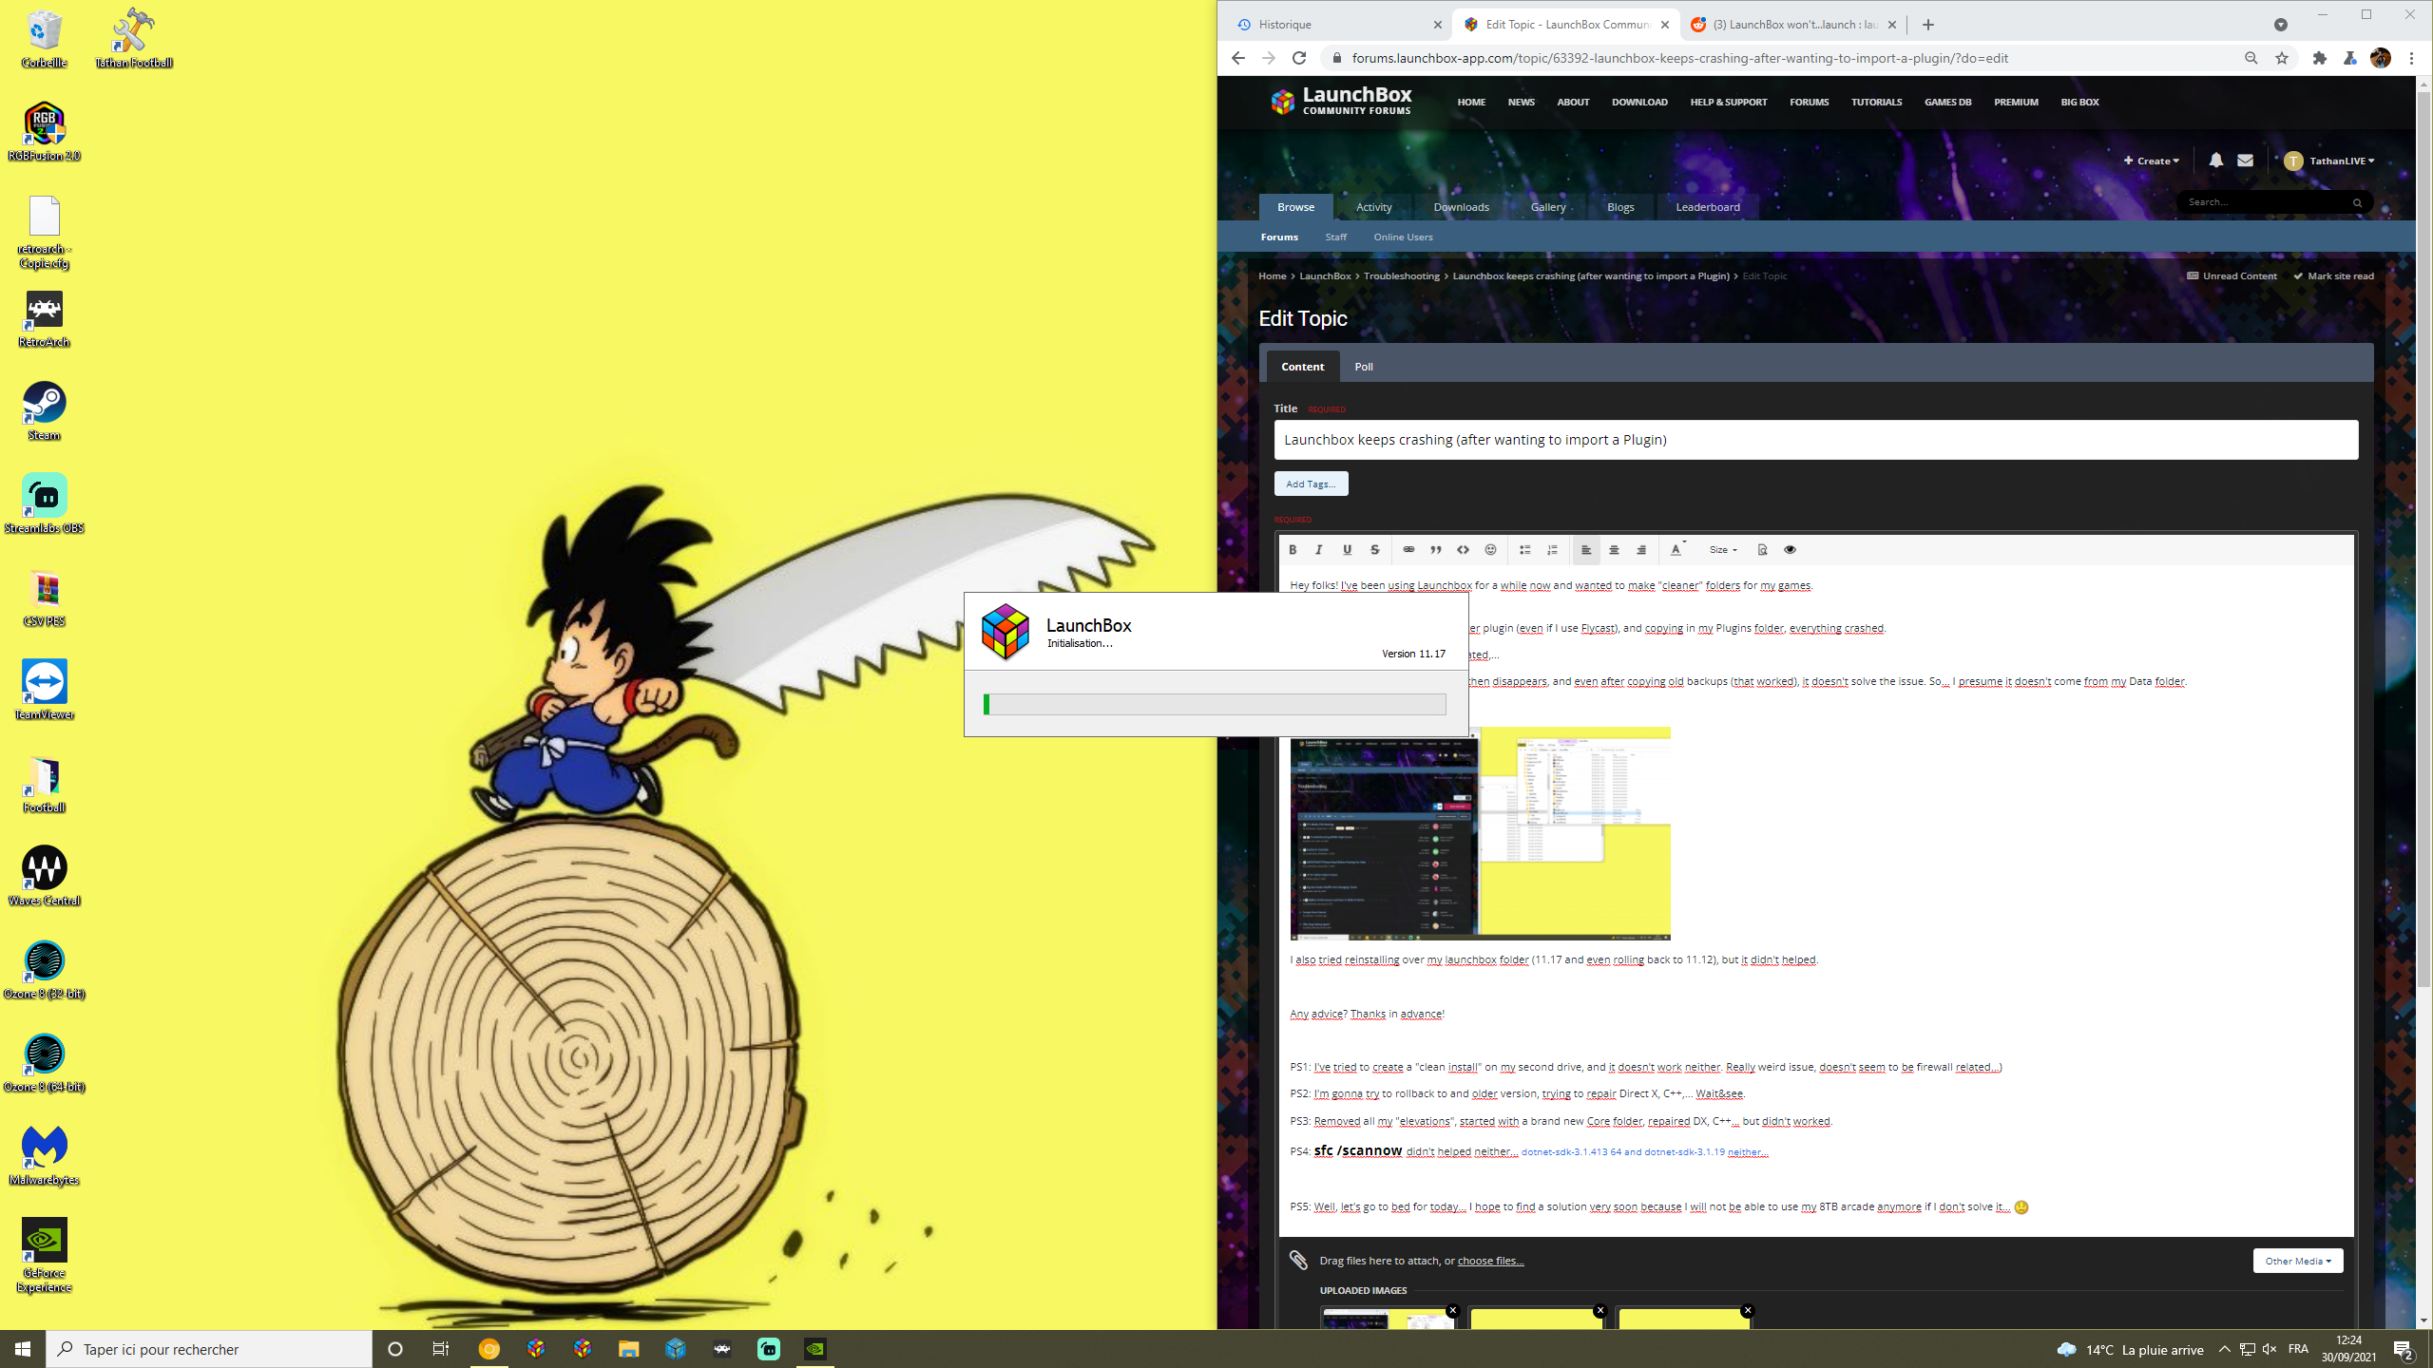Open the Online Users sub-navigation link
2433x1368 pixels.
pos(1403,237)
